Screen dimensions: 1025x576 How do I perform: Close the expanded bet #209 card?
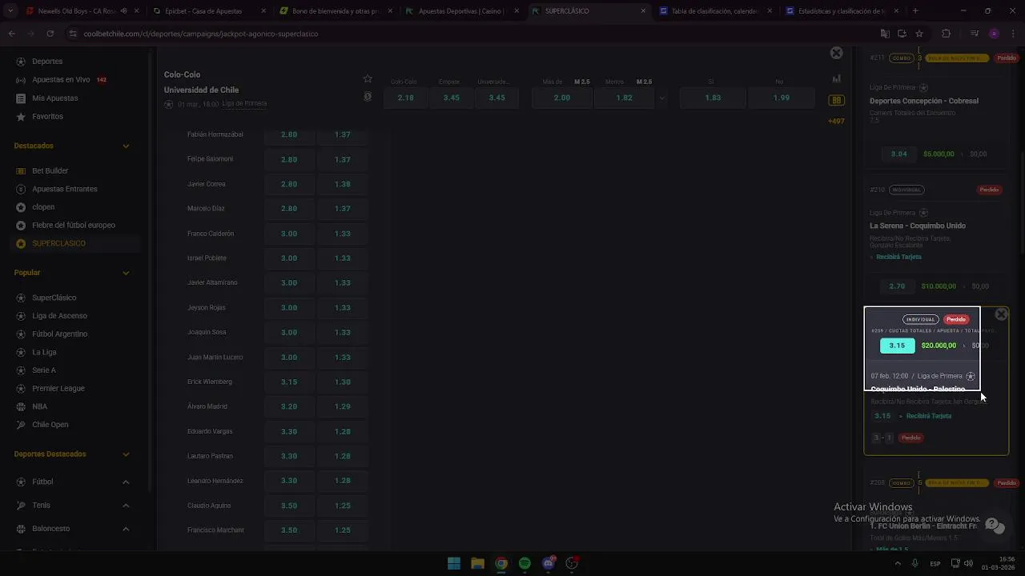(x=1001, y=314)
